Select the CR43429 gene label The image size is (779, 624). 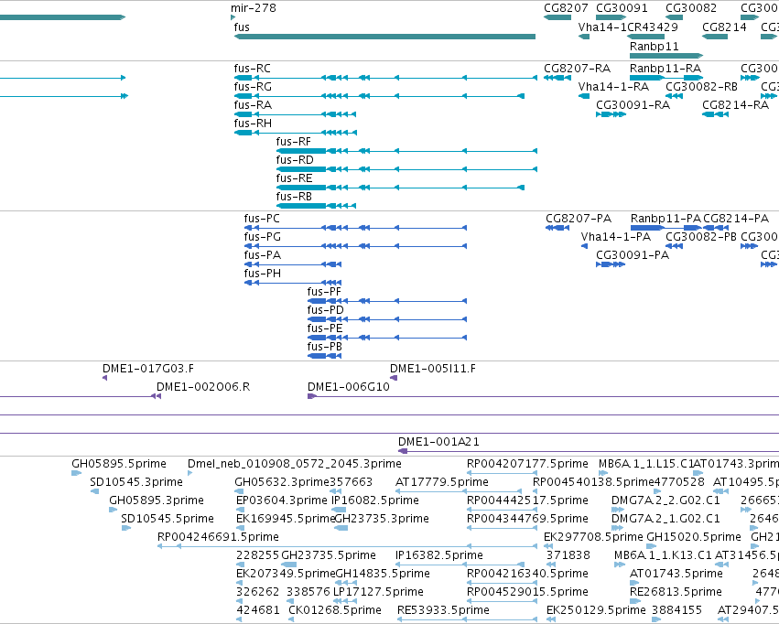pyautogui.click(x=653, y=27)
